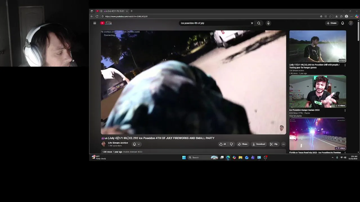The image size is (360, 202).
Task: Click the browser address bar URL
Action: pyautogui.click(x=126, y=16)
